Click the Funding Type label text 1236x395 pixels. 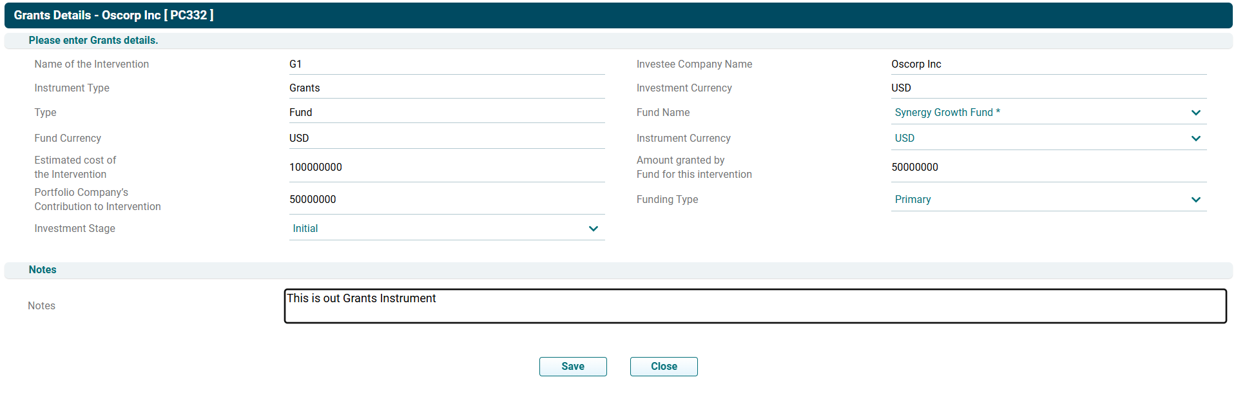click(667, 200)
